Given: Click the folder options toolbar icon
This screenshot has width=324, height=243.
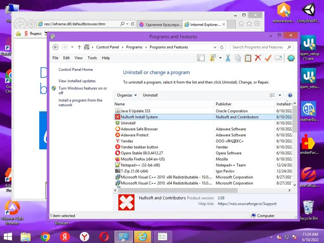Looking at the screenshot, I should (x=212, y=58).
